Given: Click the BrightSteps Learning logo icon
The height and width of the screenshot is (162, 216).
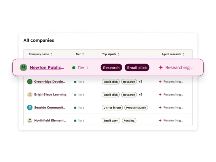Looking at the screenshot, I should click(30, 95).
